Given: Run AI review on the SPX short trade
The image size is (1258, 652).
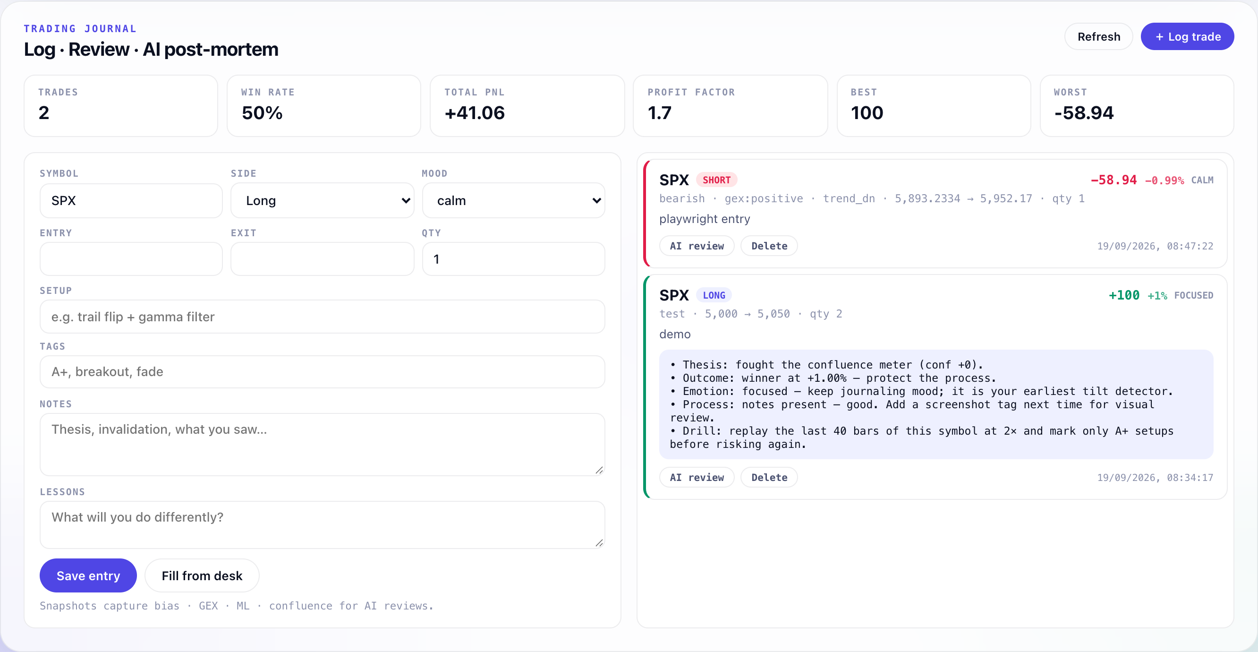Looking at the screenshot, I should click(697, 246).
